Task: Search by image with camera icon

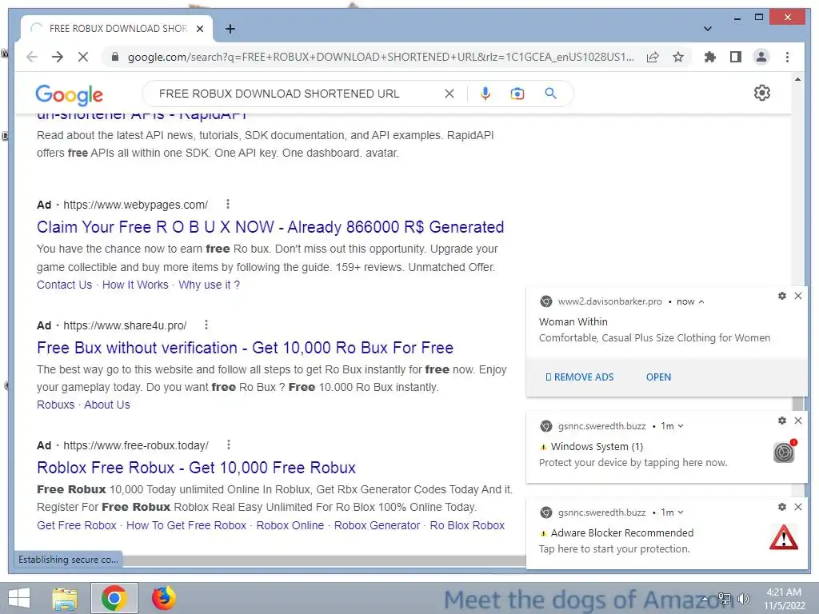Action: point(517,94)
